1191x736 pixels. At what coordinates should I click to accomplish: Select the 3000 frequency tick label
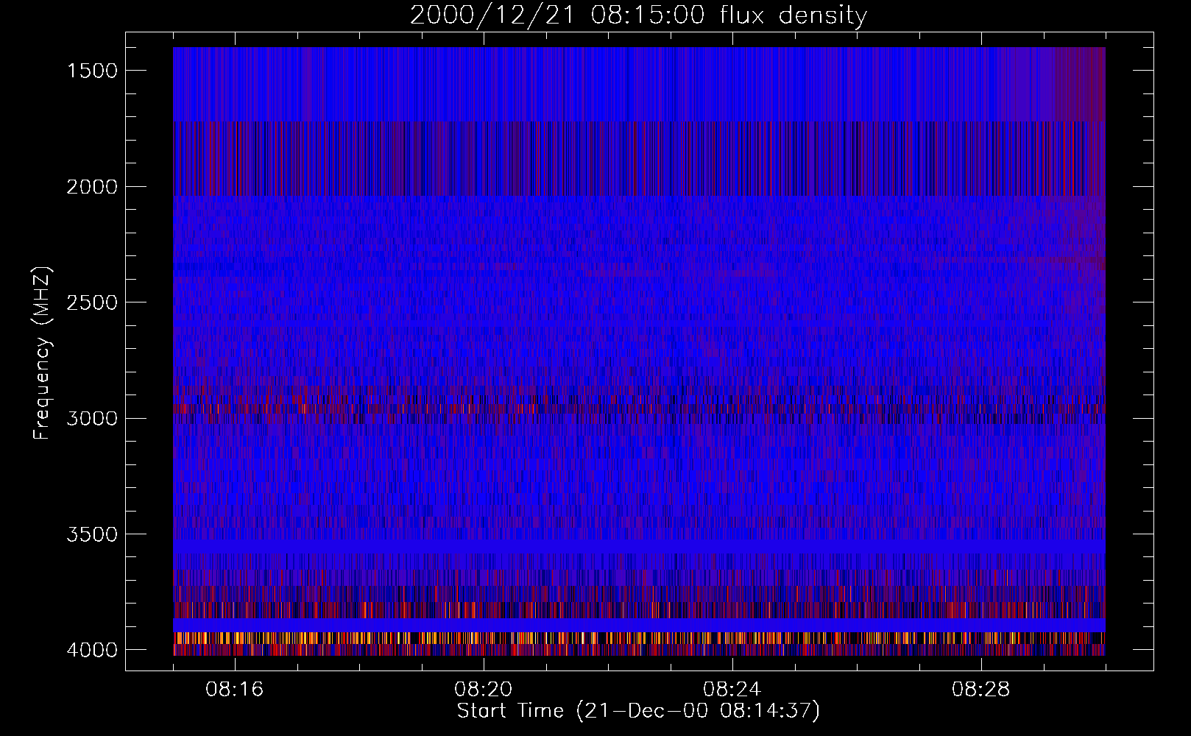point(92,419)
